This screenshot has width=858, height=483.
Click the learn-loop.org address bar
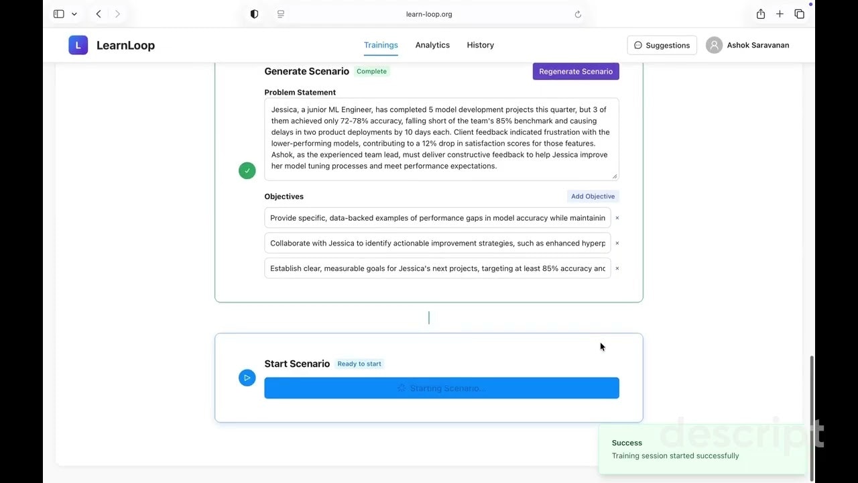click(x=429, y=13)
